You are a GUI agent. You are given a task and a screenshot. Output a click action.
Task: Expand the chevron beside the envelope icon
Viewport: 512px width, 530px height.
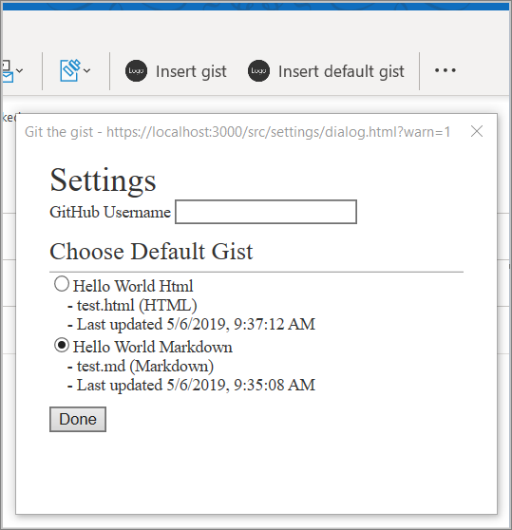20,70
